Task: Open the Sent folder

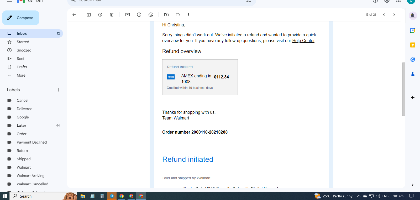Action: (x=31, y=59)
